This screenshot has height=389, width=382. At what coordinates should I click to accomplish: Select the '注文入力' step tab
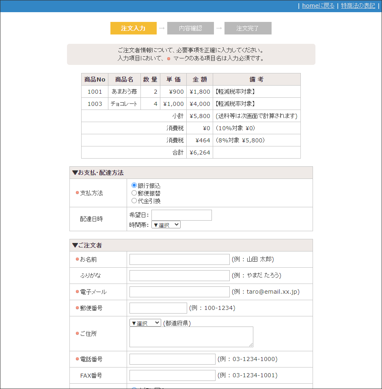click(x=133, y=28)
